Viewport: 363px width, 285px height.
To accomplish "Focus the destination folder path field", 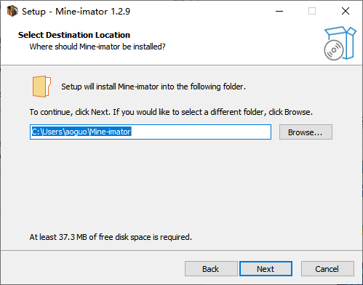I will (x=151, y=132).
